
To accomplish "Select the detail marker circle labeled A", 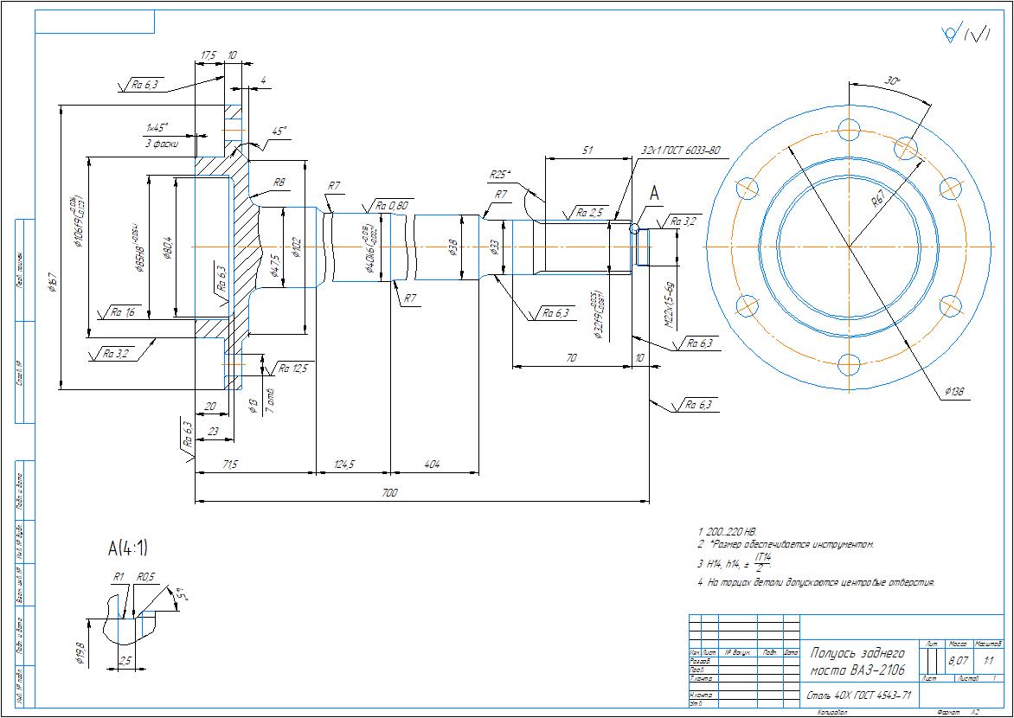I will click(x=634, y=229).
